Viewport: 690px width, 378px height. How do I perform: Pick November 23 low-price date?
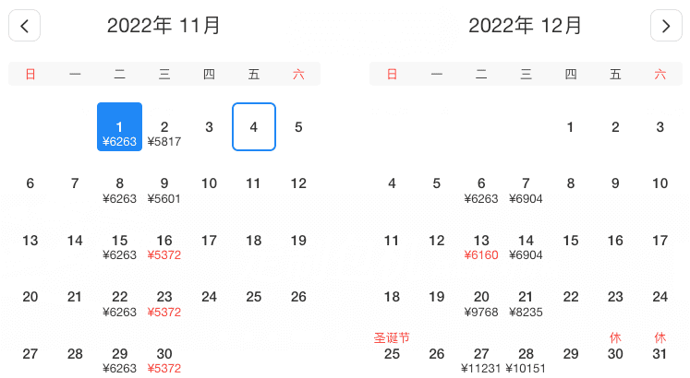(164, 303)
